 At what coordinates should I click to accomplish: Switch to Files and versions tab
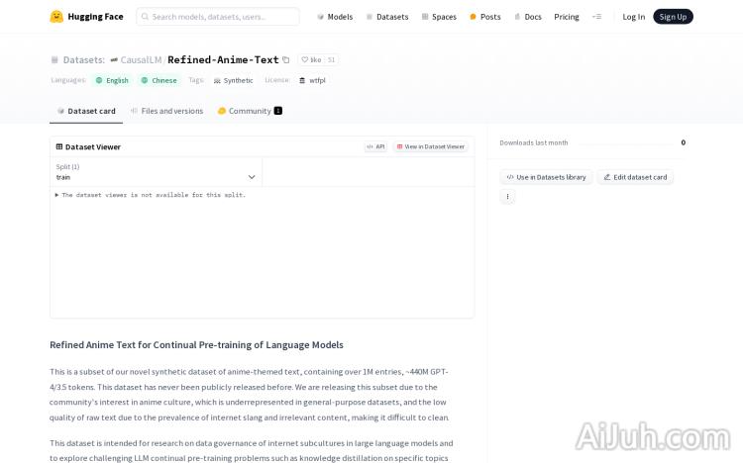point(166,111)
